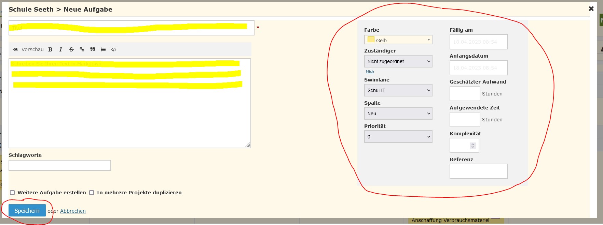This screenshot has height=225, width=603.
Task: Click the strikethrough icon
Action: 71,49
